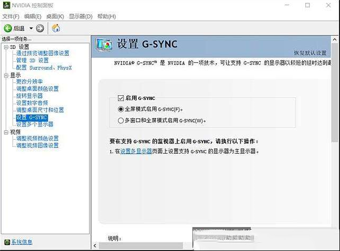Select 设置 G-SYNC in the tree
340x251 pixels.
point(32,118)
